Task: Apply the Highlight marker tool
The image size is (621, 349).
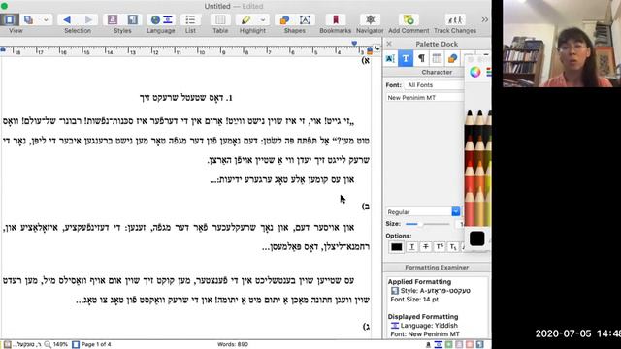Action: coord(245,19)
